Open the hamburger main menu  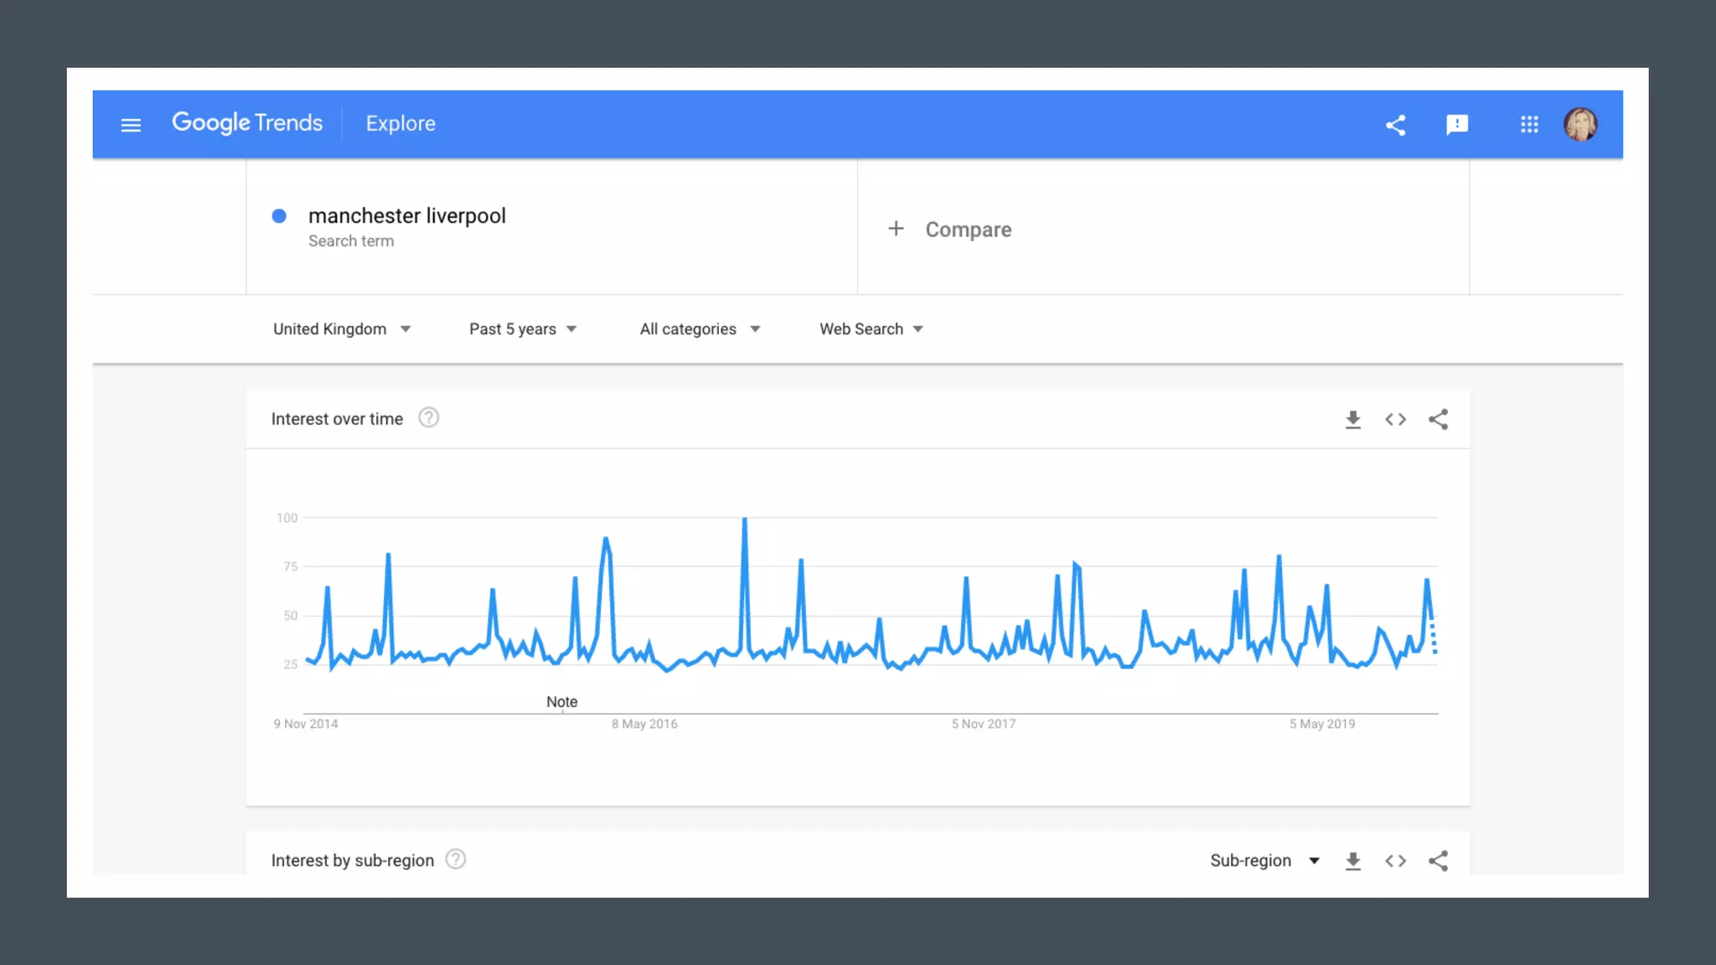point(131,125)
